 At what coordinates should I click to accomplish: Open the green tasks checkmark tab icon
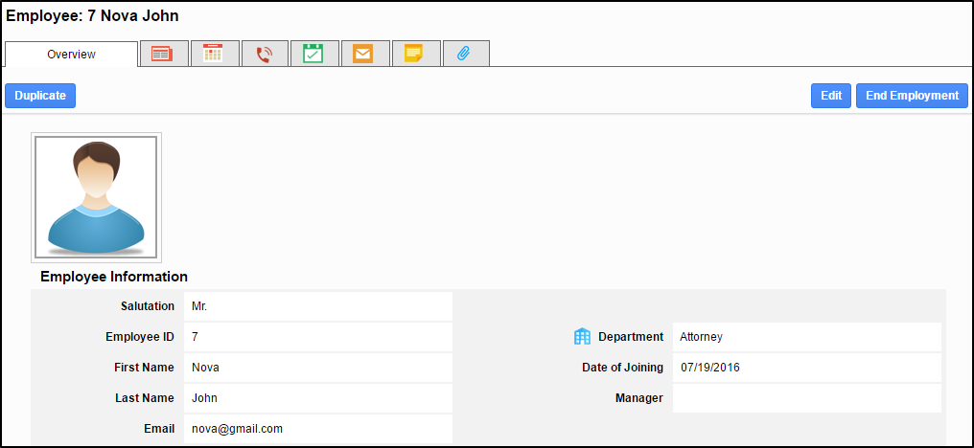coord(313,55)
